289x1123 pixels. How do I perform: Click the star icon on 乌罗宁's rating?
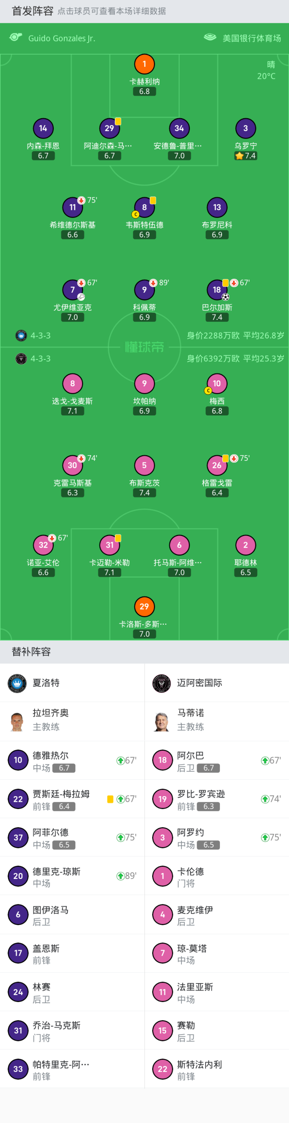pyautogui.click(x=239, y=156)
